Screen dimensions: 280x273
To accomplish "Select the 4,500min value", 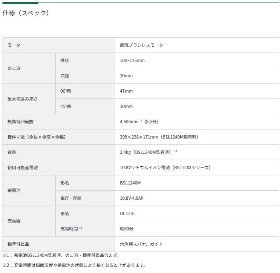I will click(139, 122).
